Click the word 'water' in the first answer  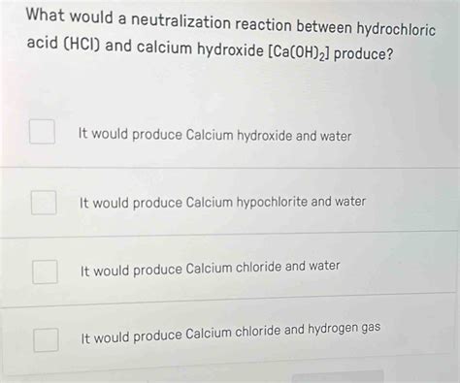coord(336,137)
